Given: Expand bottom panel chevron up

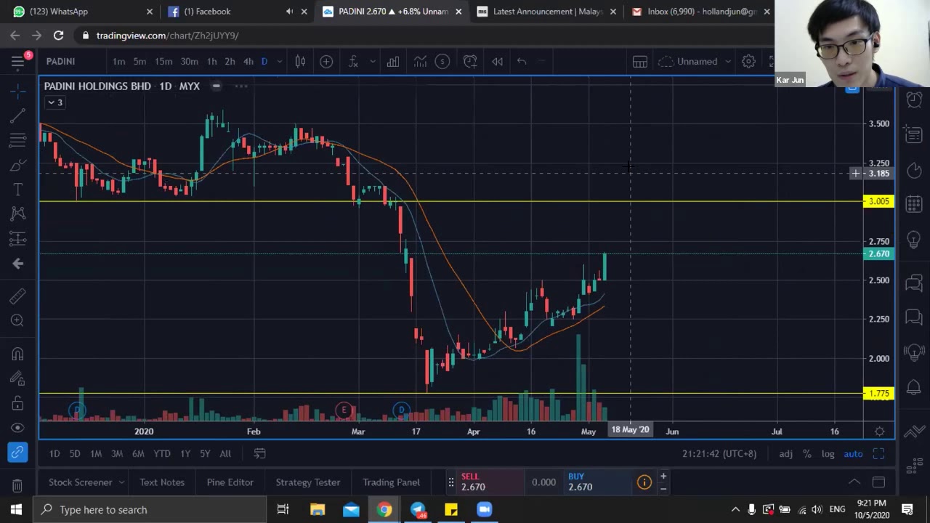Looking at the screenshot, I should (x=854, y=482).
